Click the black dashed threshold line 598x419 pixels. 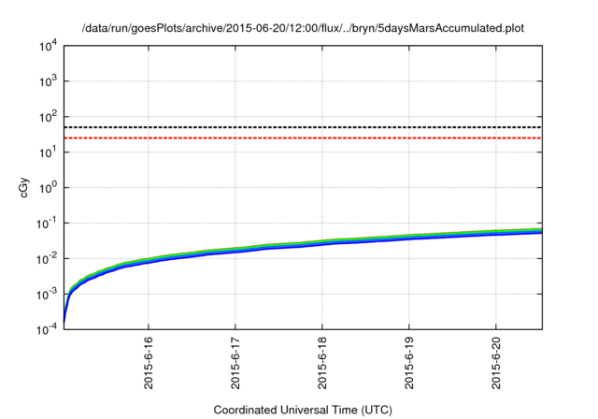click(x=303, y=127)
